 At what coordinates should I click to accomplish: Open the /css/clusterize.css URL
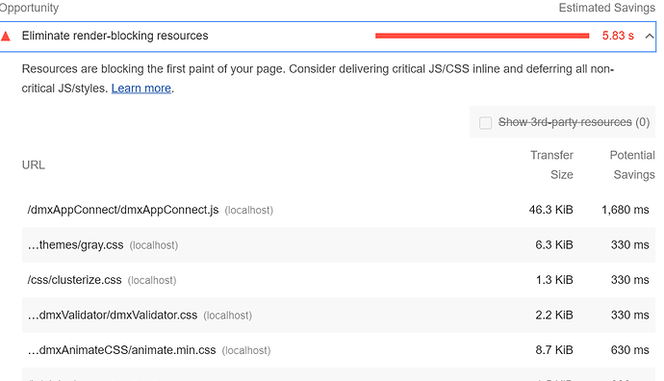pyautogui.click(x=74, y=280)
